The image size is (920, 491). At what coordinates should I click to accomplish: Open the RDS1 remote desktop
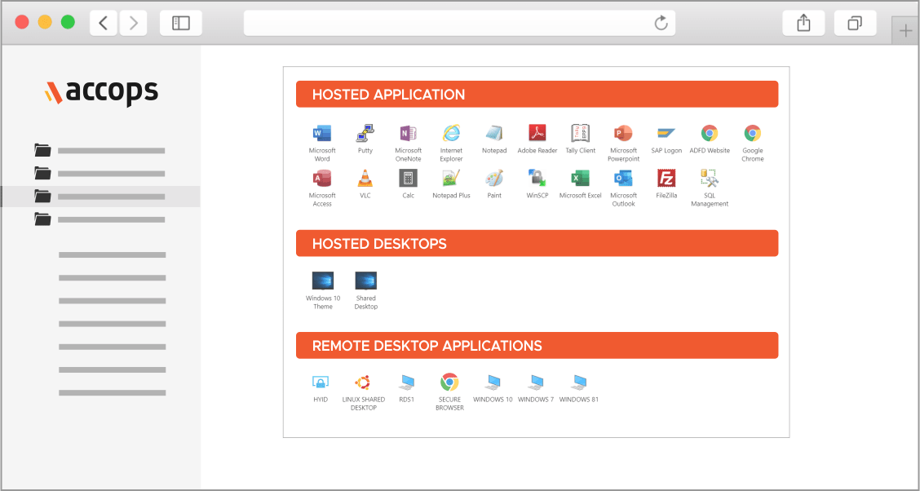[407, 383]
